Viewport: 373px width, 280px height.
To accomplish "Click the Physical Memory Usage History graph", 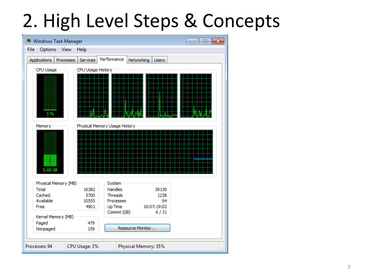I will 145,152.
